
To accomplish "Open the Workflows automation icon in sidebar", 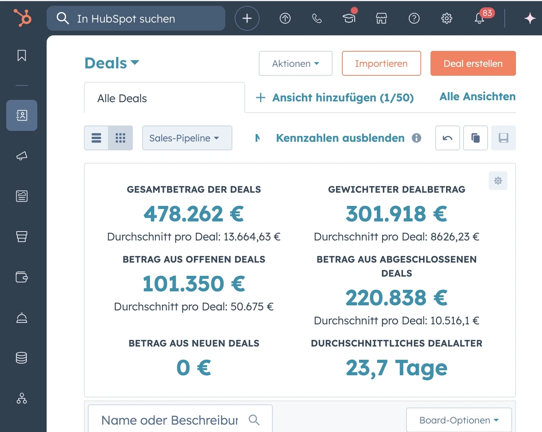I will [21, 398].
